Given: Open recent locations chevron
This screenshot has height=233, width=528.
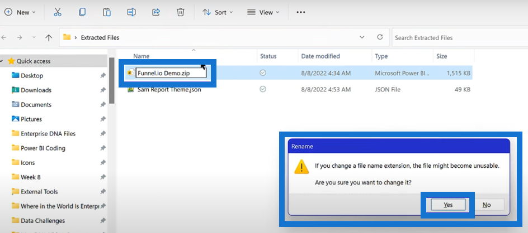Looking at the screenshot, I should (34, 37).
